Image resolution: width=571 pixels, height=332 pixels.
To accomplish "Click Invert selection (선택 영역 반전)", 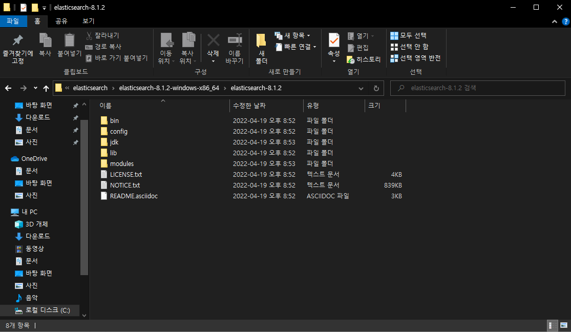I will (x=415, y=58).
